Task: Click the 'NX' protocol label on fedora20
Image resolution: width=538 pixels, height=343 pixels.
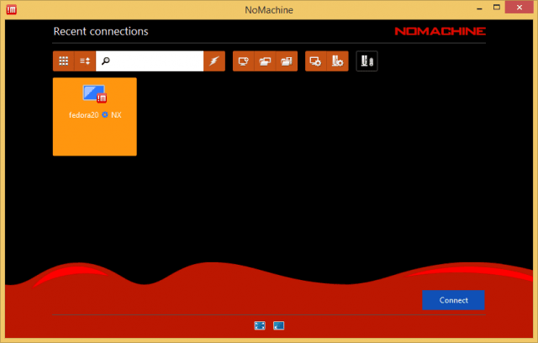Action: click(x=116, y=115)
